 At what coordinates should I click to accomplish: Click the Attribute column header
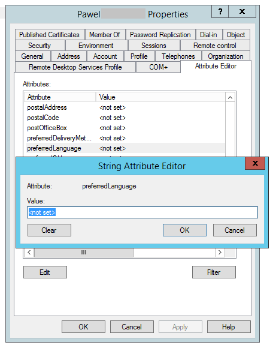click(x=60, y=97)
